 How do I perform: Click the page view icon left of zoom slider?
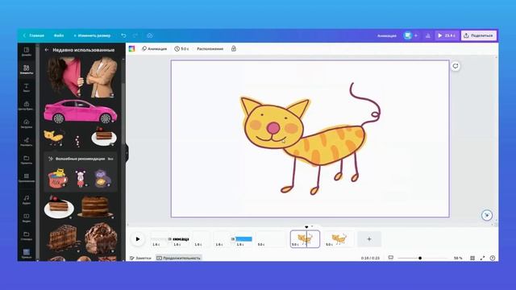(x=390, y=258)
